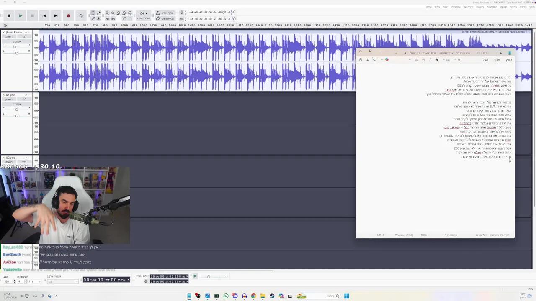536x301 pixels.
Task: Open the more options ellipsis in Notepad
Action: coord(410,60)
